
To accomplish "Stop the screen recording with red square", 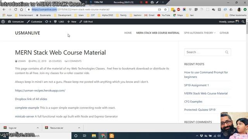I will point(146,2).
